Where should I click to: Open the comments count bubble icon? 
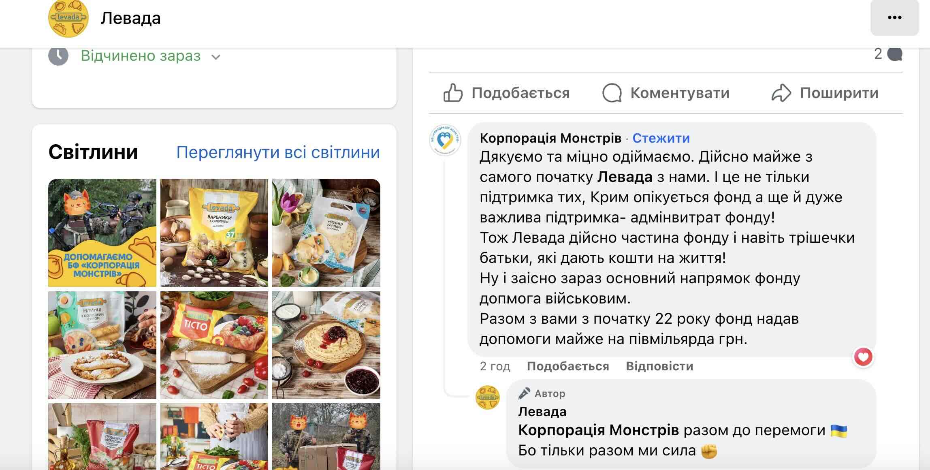pyautogui.click(x=894, y=54)
